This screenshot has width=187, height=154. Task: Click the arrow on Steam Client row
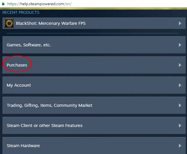pyautogui.click(x=180, y=126)
